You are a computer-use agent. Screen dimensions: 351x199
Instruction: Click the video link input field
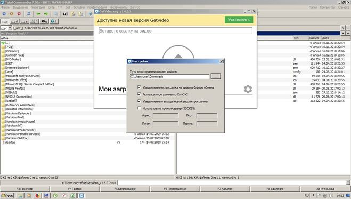click(175, 31)
